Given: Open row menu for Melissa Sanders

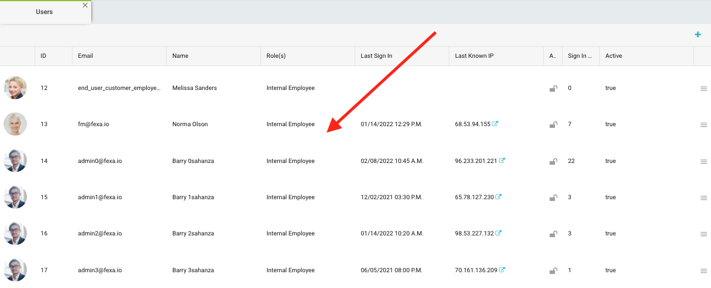Looking at the screenshot, I should (703, 89).
